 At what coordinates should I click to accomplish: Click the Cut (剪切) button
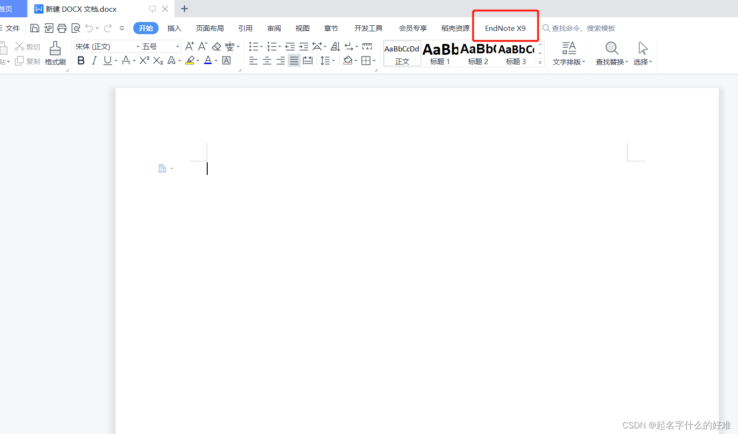pos(28,46)
